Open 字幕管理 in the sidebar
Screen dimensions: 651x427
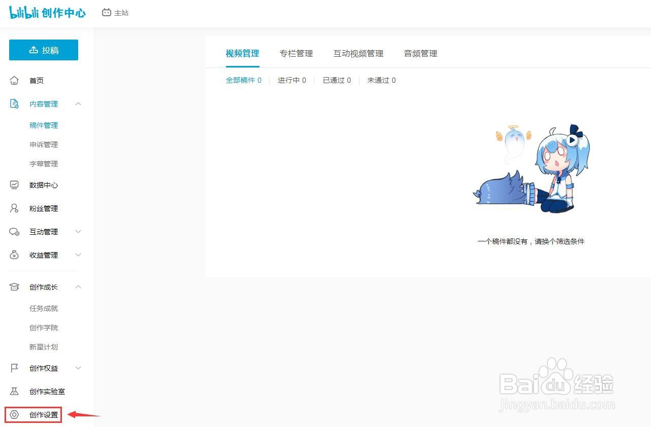[x=44, y=164]
